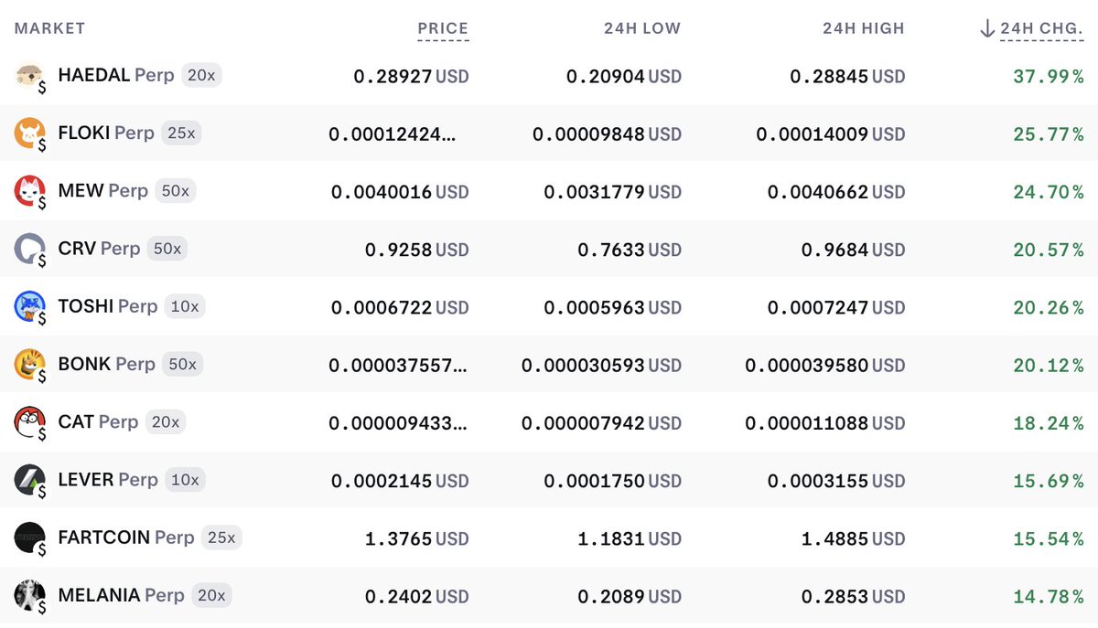Click the 10x leverage badge for TOSHI
1098x628 pixels.
(185, 306)
